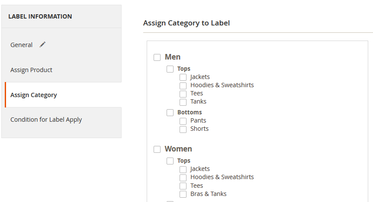The width and height of the screenshot is (373, 202).
Task: Check the Men category checkbox
Action: [x=157, y=57]
